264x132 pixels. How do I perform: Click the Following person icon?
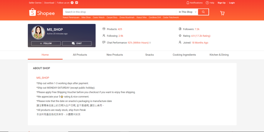tap(104, 36)
